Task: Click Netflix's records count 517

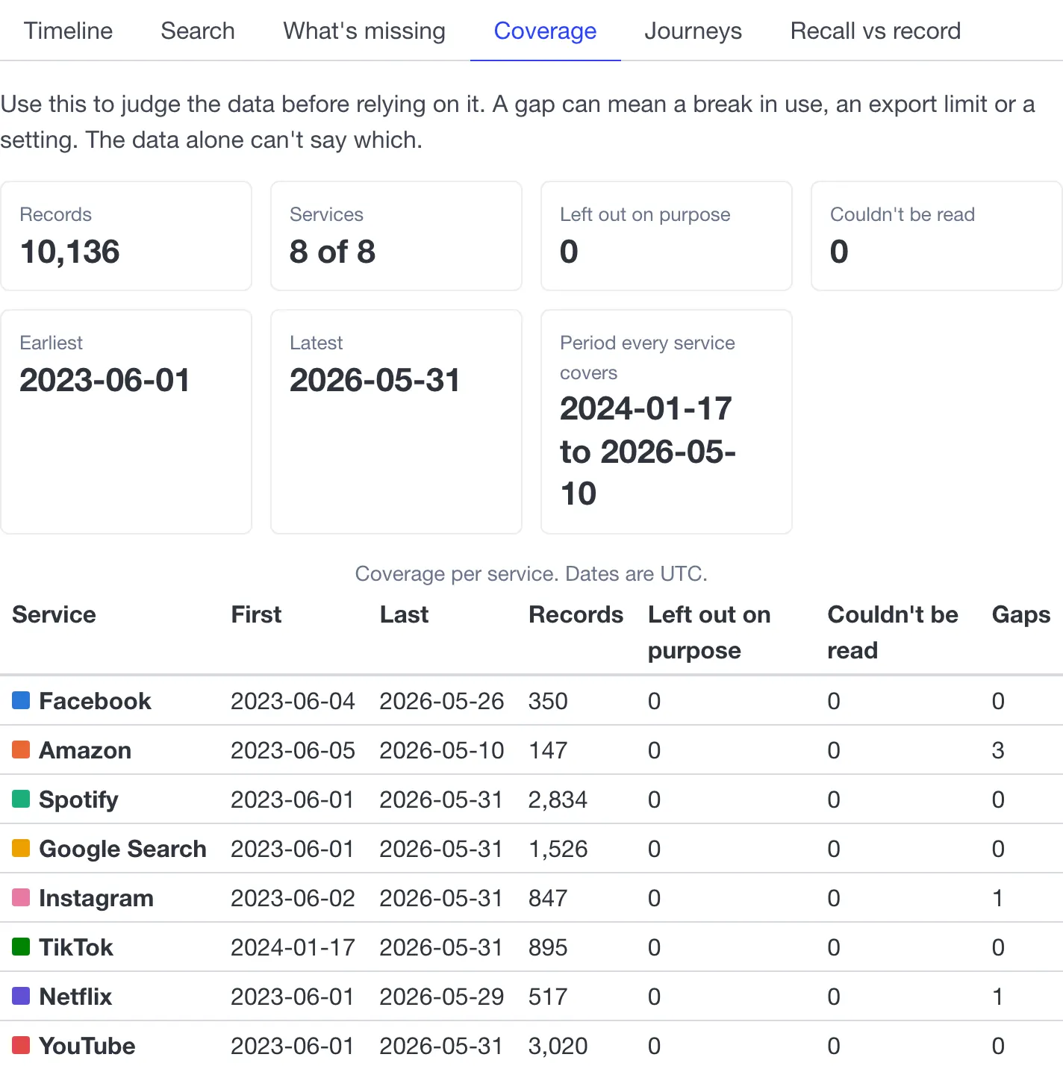Action: tap(548, 997)
